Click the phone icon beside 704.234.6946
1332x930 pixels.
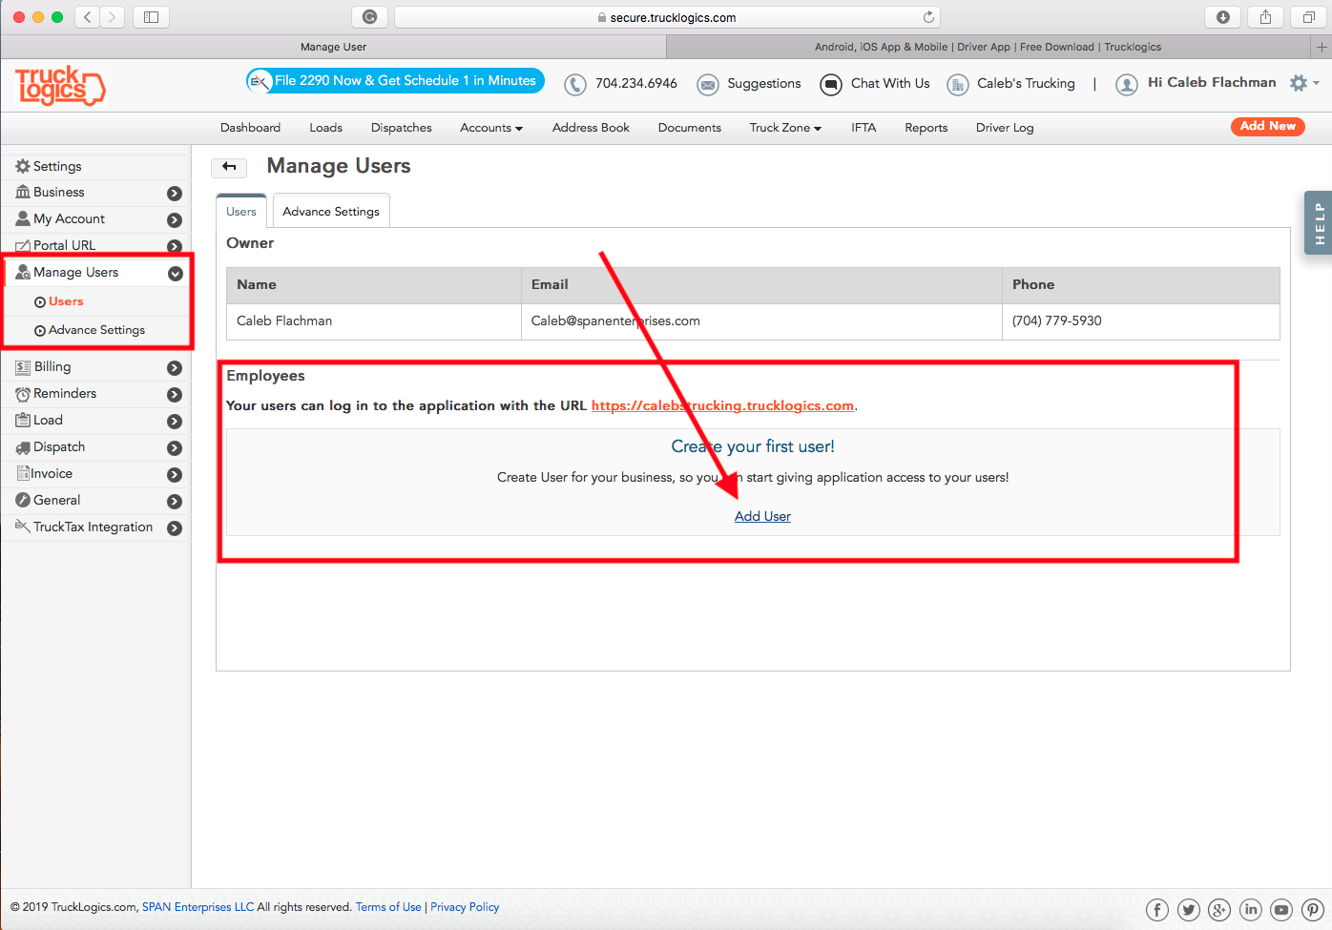574,85
